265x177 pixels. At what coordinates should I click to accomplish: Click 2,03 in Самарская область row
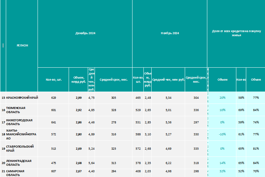tap(148, 171)
